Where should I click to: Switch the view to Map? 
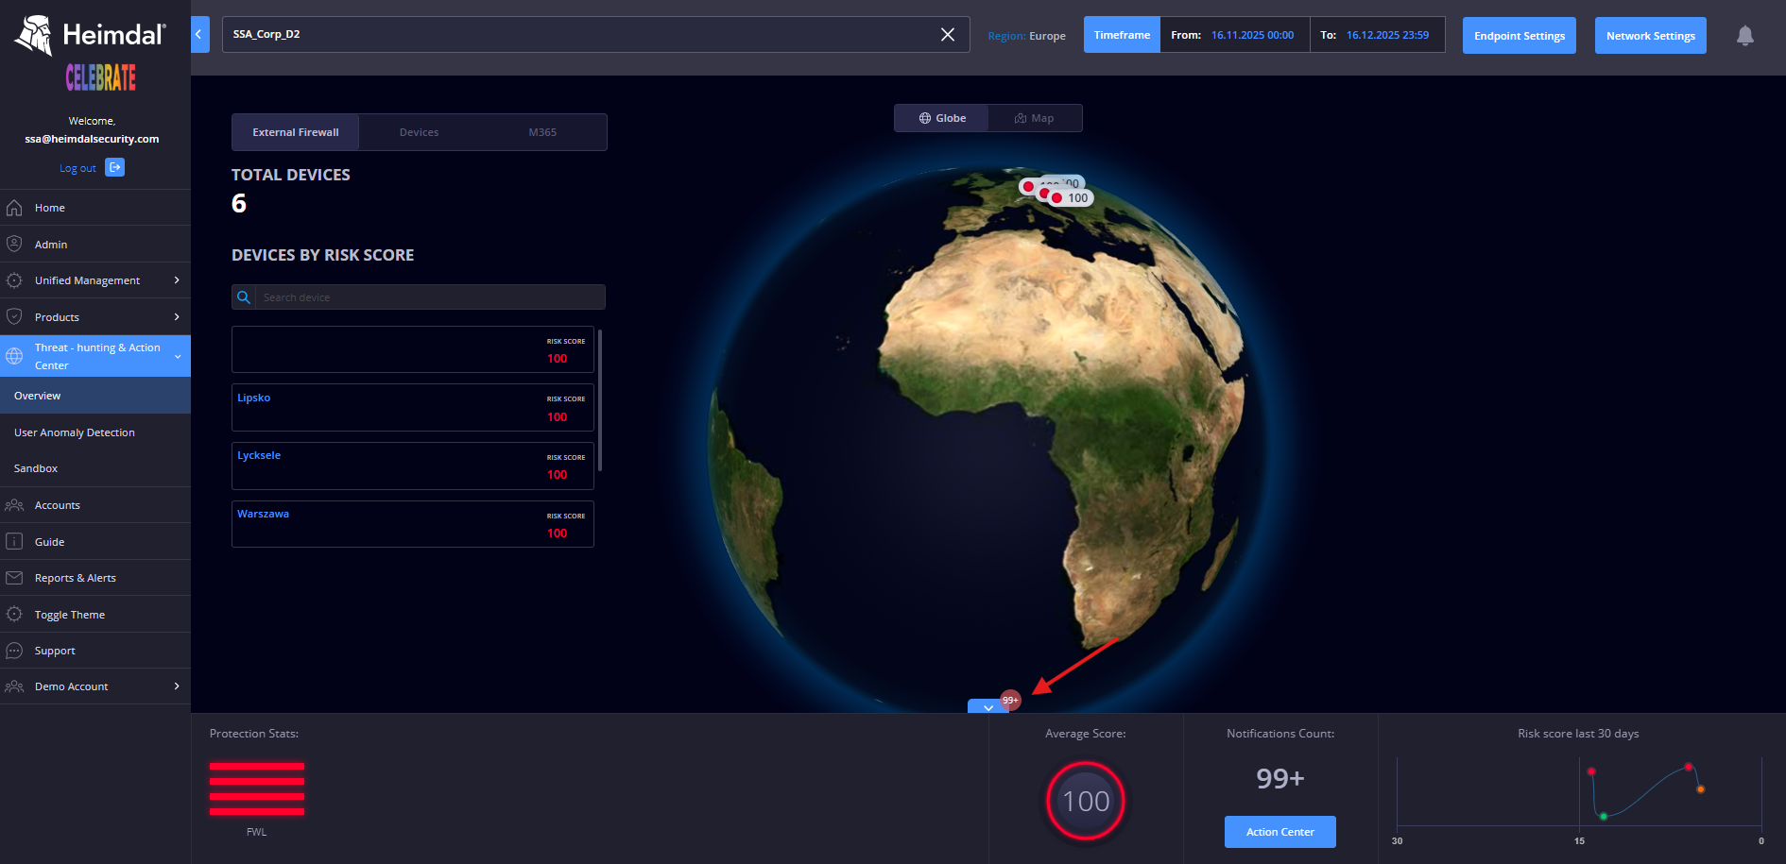1035,118
